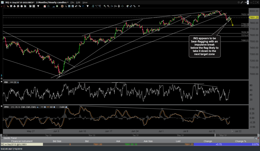The height and width of the screenshot is (151, 260).
Task: Click the blue right arrow icon
Action: tap(83, 6)
